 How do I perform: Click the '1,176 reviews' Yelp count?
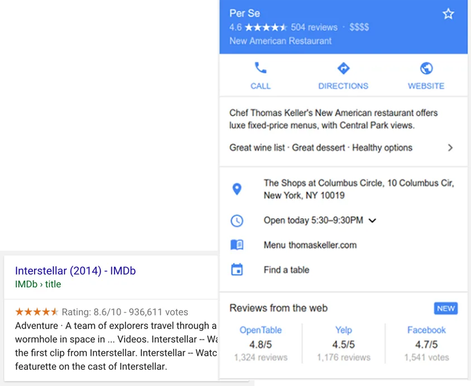tap(344, 358)
